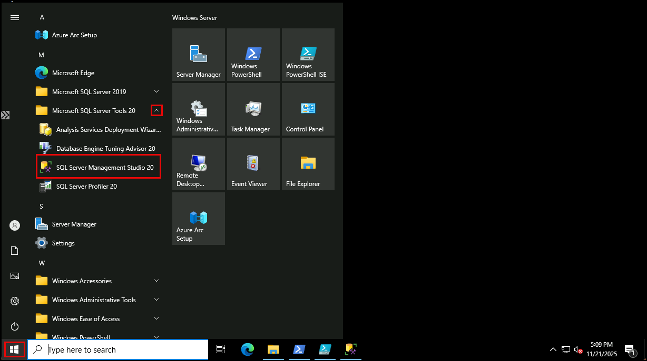Launch Windows PowerShell from its tile
This screenshot has height=361, width=647.
coord(253,55)
